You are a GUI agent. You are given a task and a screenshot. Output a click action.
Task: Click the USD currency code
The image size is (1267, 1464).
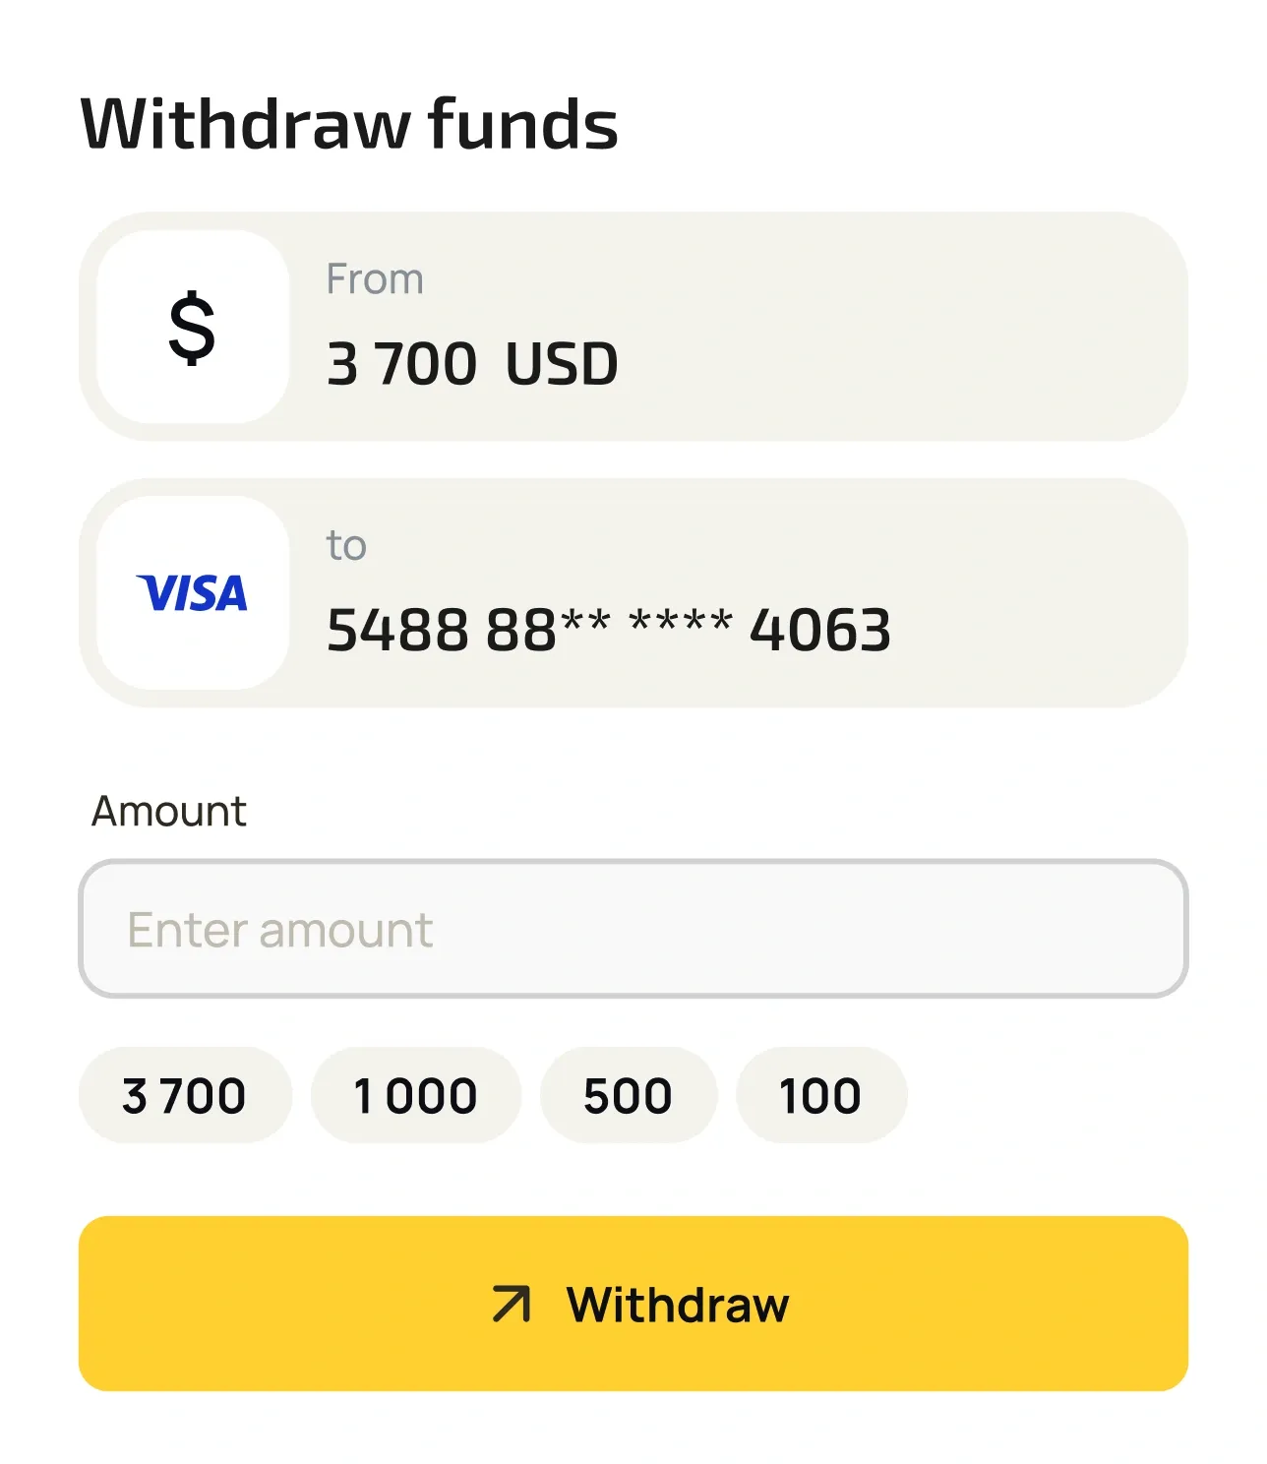tap(562, 364)
